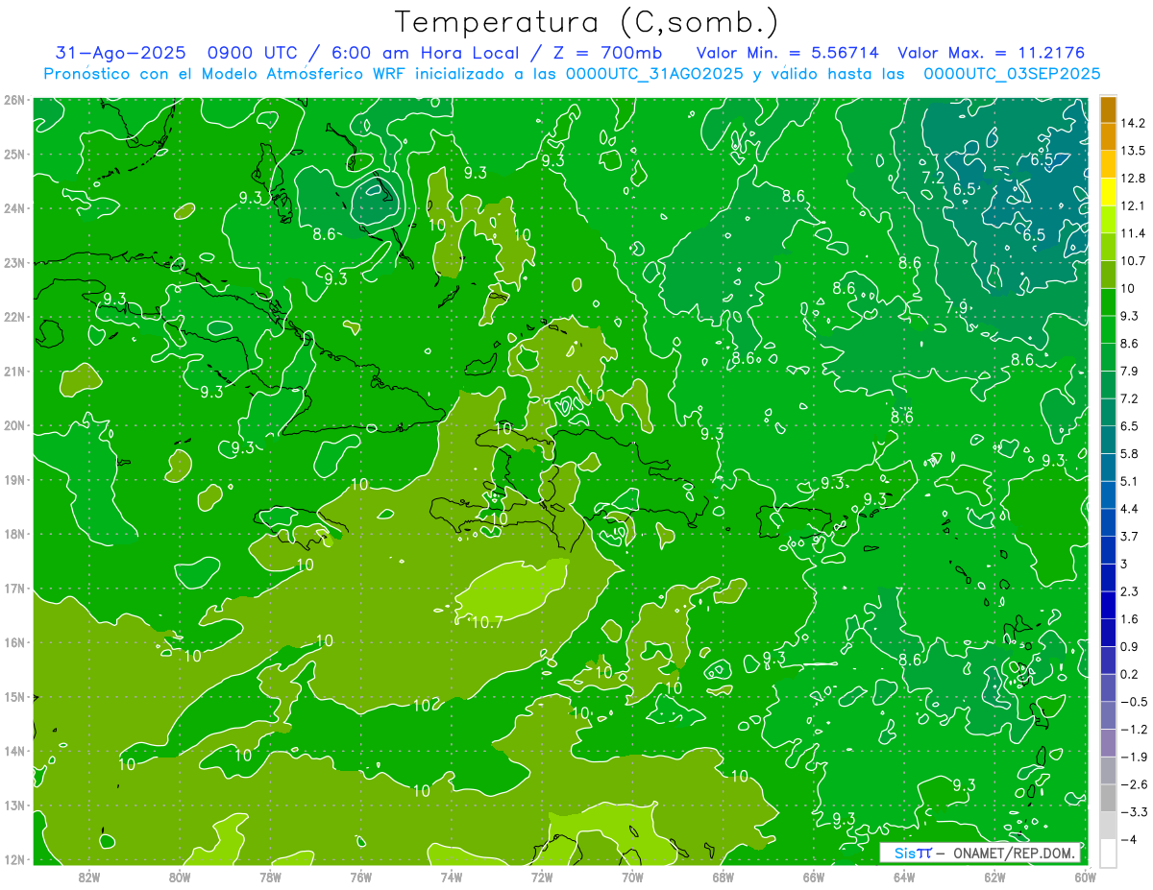Select the "-4" legend label

coord(1128,840)
